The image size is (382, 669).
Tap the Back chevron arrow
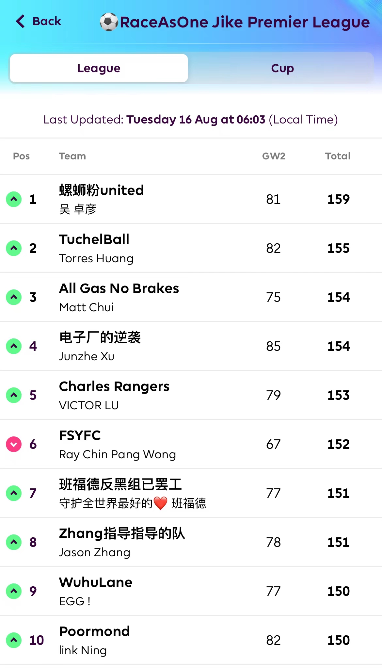(20, 21)
